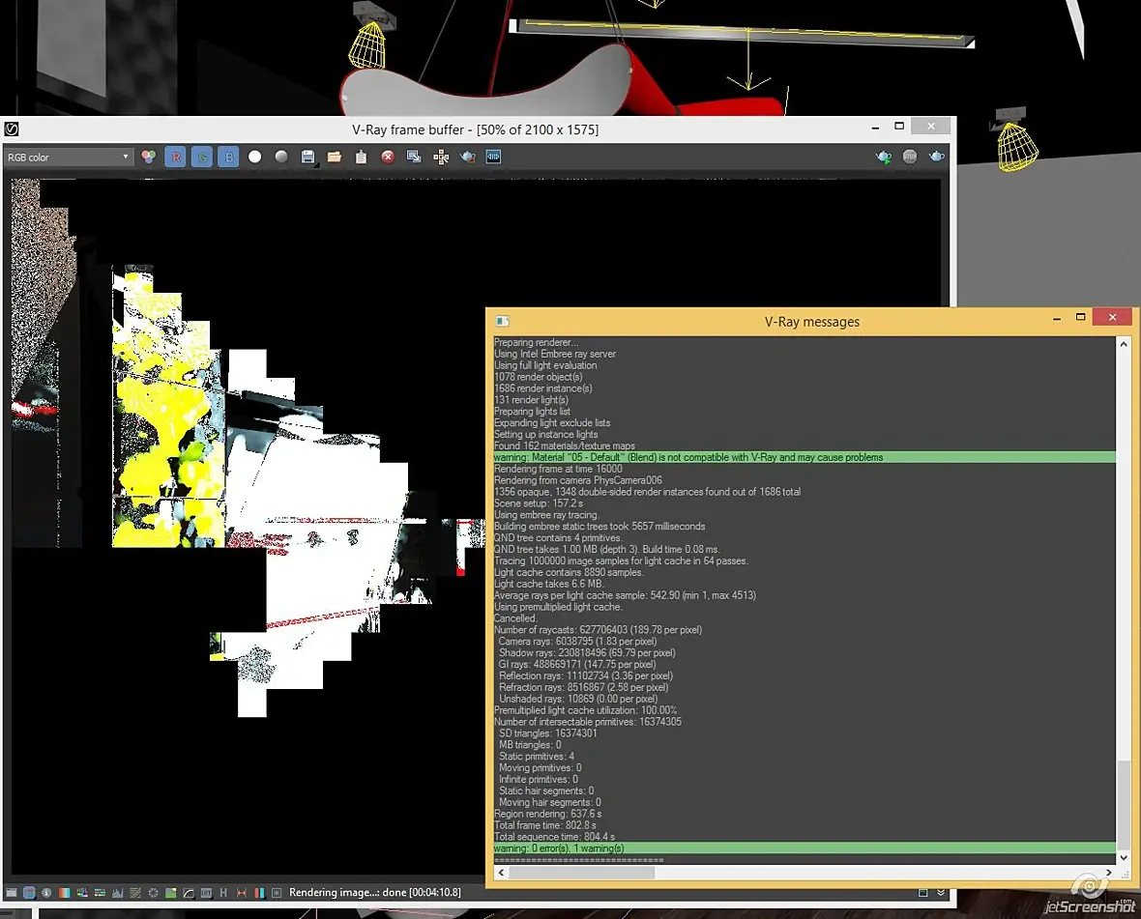Toggle the green channel G button
Image resolution: width=1141 pixels, height=919 pixels.
click(201, 158)
